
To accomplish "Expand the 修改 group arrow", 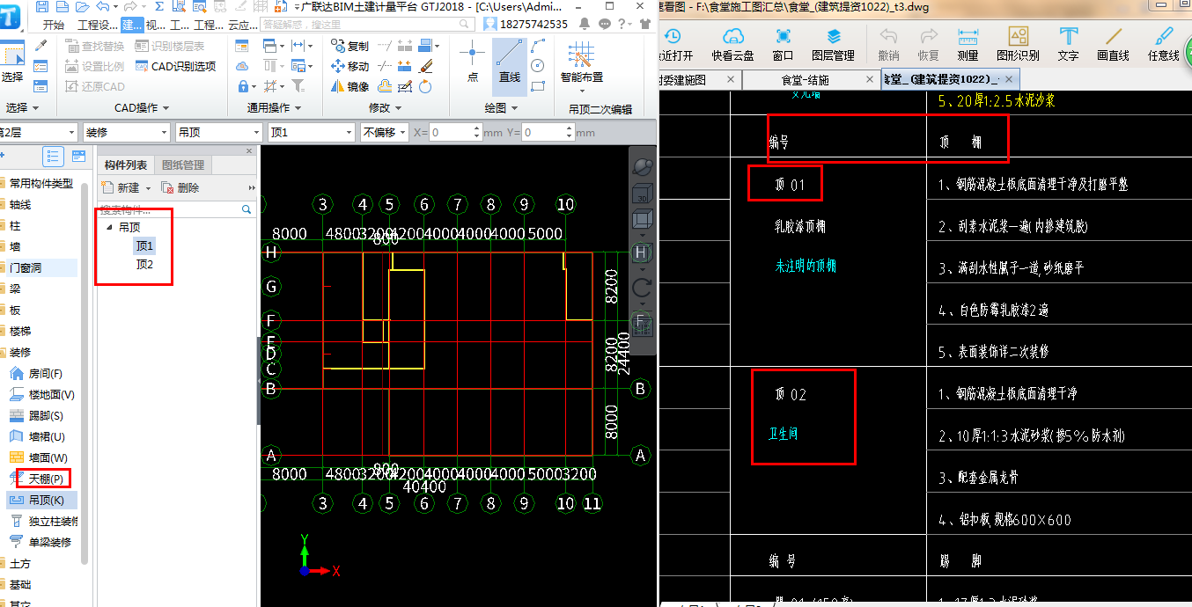I will point(399,108).
